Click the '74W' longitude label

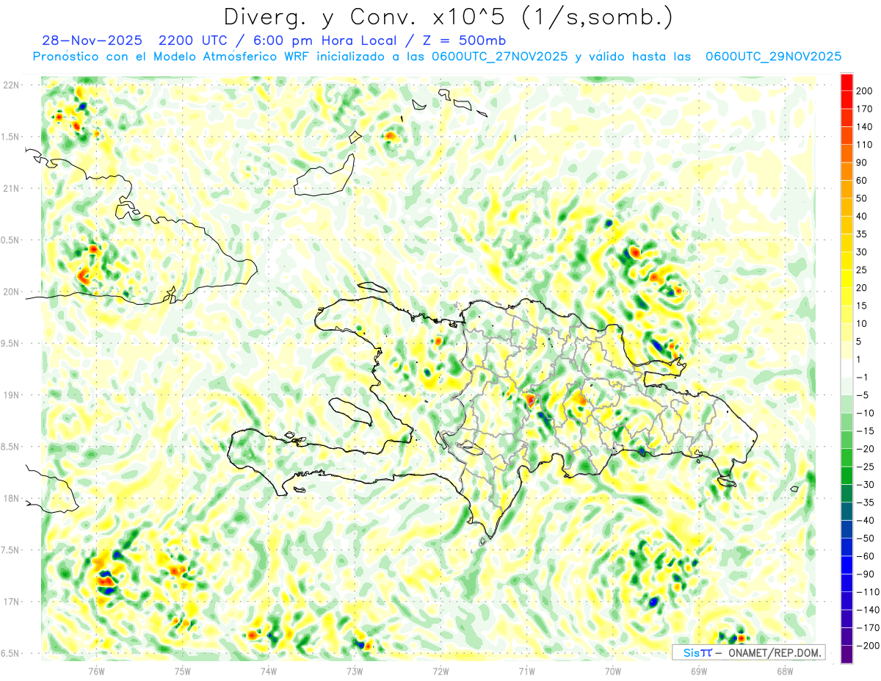[268, 671]
